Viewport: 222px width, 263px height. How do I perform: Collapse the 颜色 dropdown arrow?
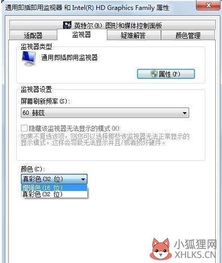83,179
